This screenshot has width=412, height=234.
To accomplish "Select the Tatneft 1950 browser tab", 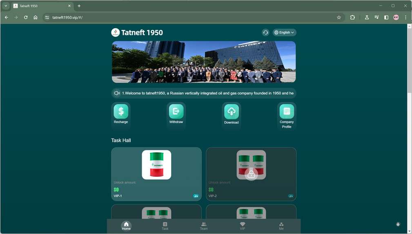I will click(42, 6).
